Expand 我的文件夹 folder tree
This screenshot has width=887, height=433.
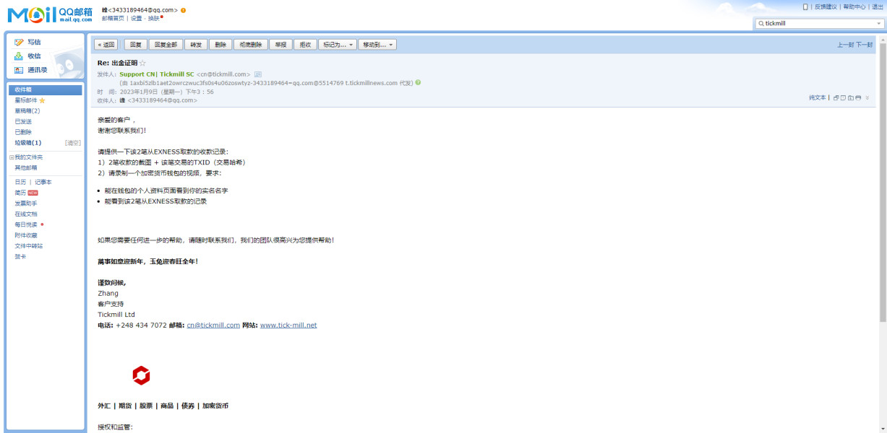pos(11,157)
